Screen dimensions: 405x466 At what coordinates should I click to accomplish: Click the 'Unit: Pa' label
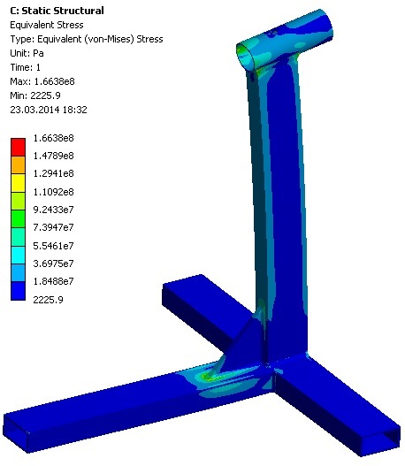27,53
